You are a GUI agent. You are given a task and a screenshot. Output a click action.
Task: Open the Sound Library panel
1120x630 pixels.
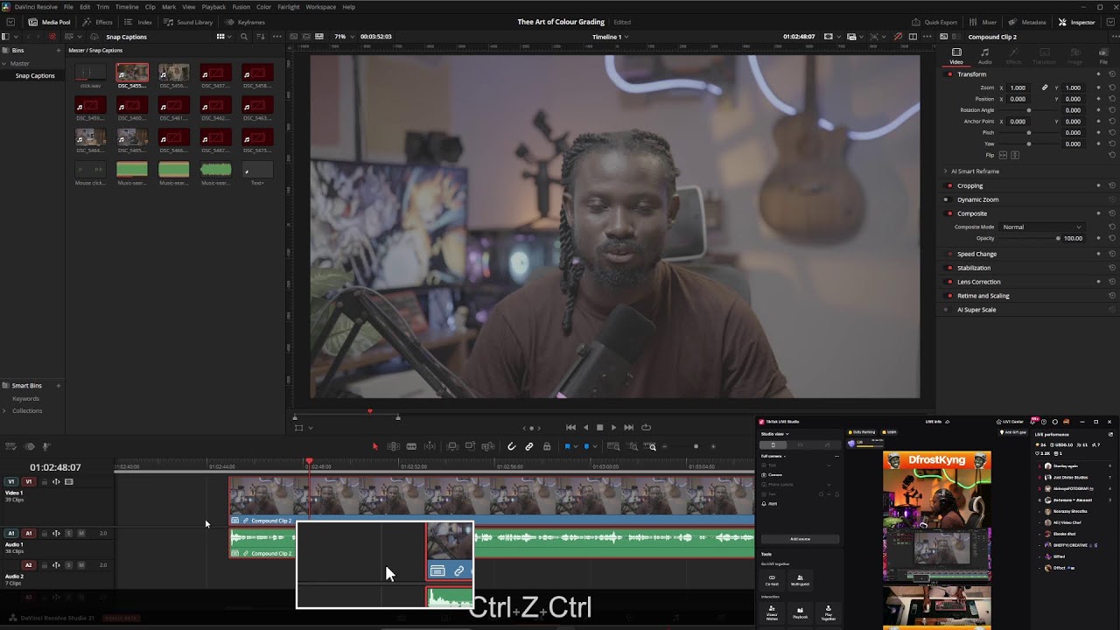click(x=189, y=22)
